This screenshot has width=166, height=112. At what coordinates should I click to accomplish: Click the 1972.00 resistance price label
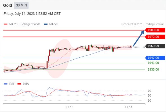[155, 37]
